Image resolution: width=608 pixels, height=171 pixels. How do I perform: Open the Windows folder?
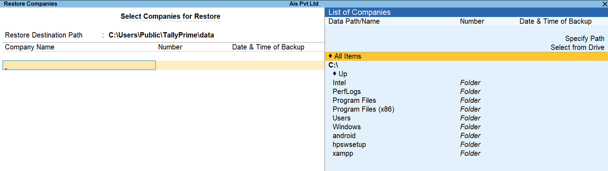coord(347,127)
